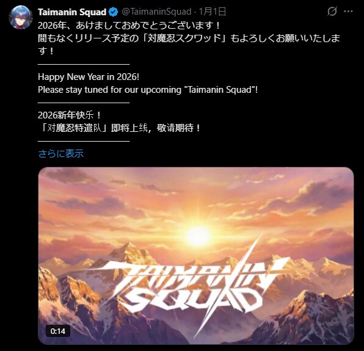Screen dimensions: 364x351
Task: Click the 对魔忍特遣队 Chinese announcement line
Action: [x=120, y=128]
